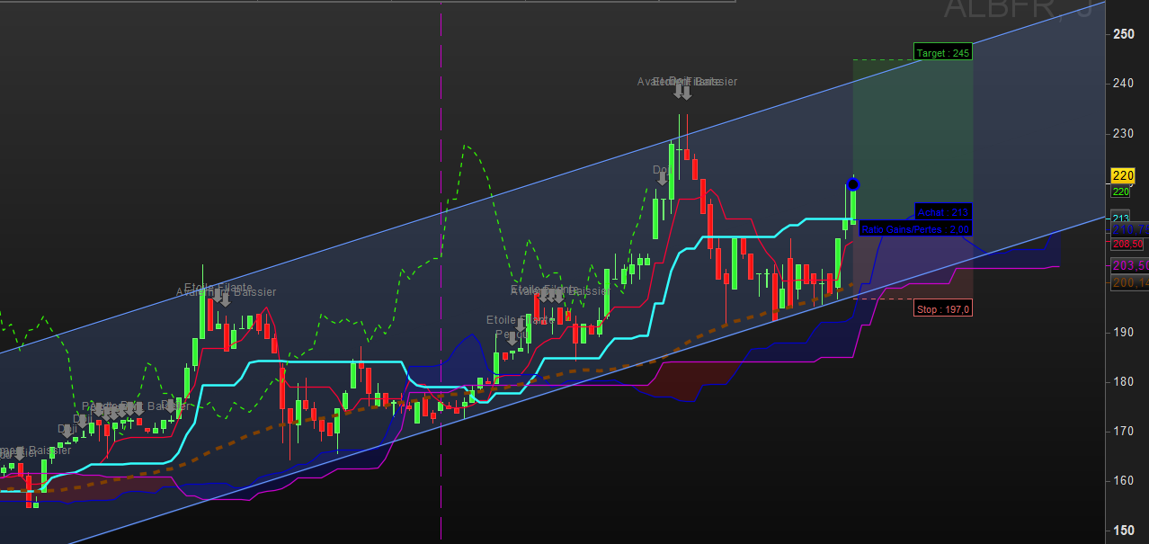Click the vertical magenta dashed line
The width and height of the screenshot is (1149, 544).
[441, 270]
